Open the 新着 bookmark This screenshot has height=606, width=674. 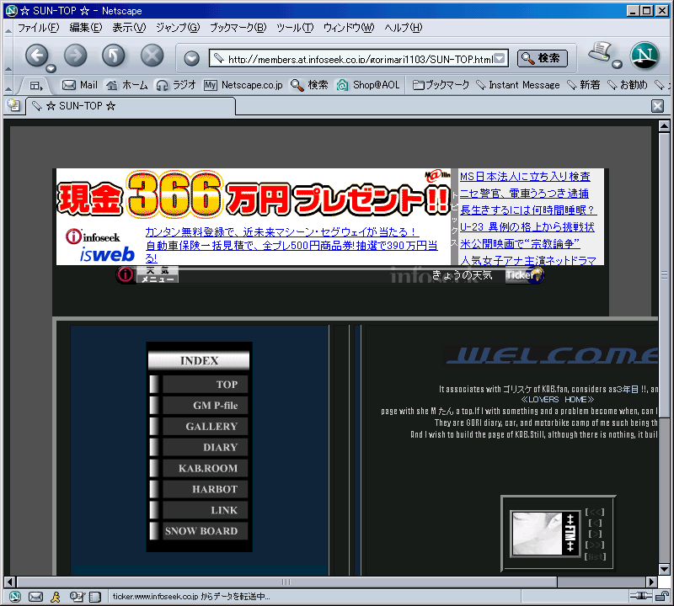click(x=584, y=85)
